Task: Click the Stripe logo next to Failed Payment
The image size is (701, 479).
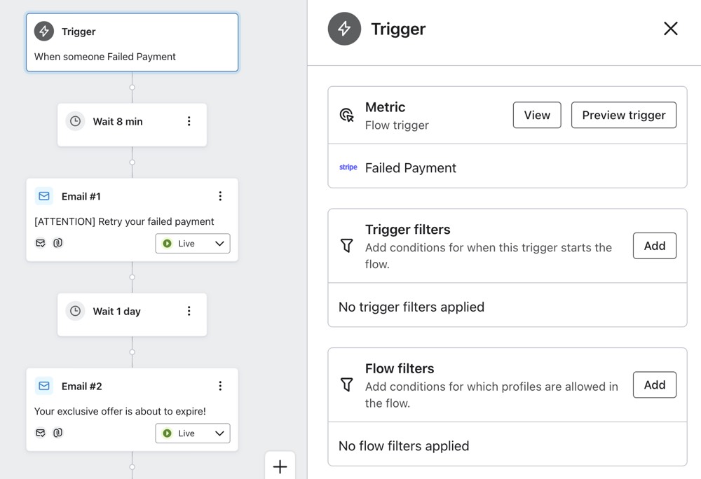Action: (348, 167)
